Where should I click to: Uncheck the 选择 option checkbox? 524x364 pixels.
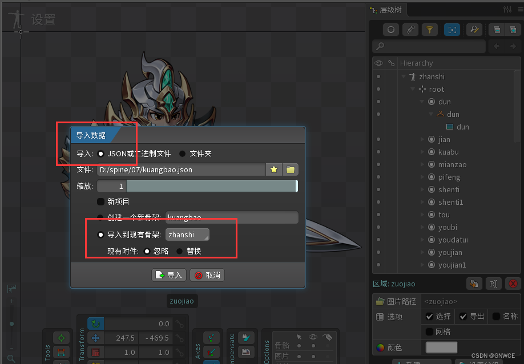pos(429,316)
